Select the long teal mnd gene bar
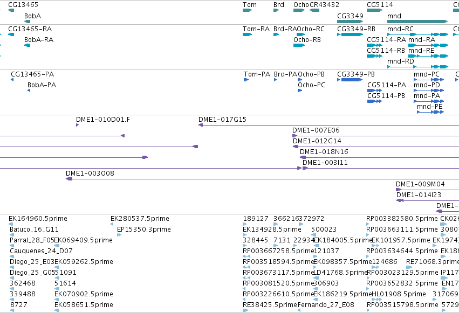 (x=417, y=22)
